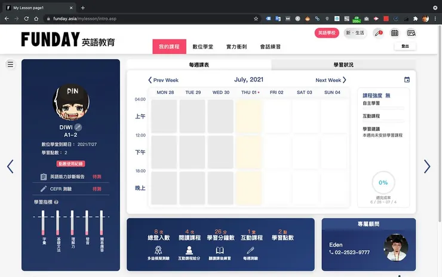
Task: Click the 總登入數 statistic
Action: (x=159, y=235)
